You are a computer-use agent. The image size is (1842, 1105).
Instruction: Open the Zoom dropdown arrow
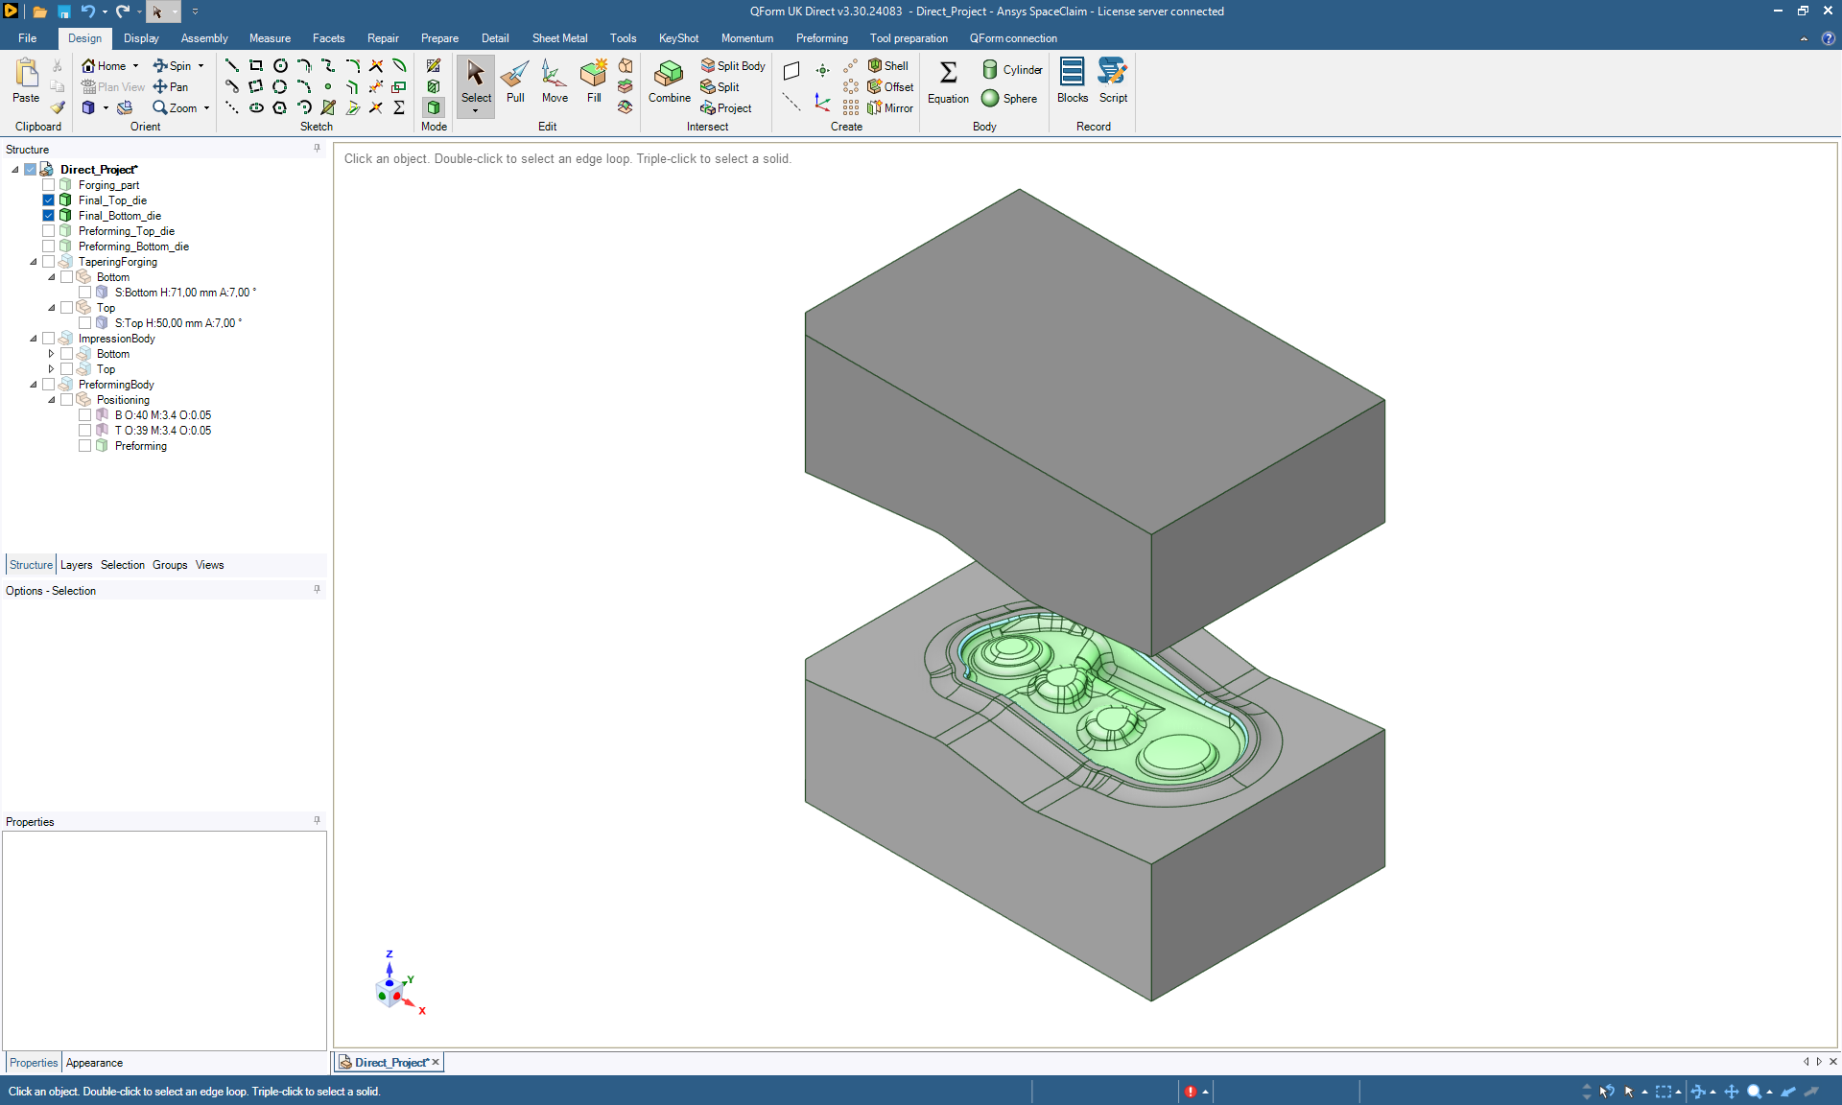pyautogui.click(x=206, y=108)
